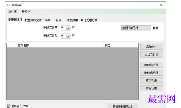Toggle the 生成备份文件 checkbox
Viewport: 181px width, 108px height.
click(9, 106)
